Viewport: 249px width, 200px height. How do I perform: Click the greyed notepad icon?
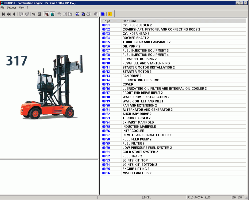(x=95, y=14)
